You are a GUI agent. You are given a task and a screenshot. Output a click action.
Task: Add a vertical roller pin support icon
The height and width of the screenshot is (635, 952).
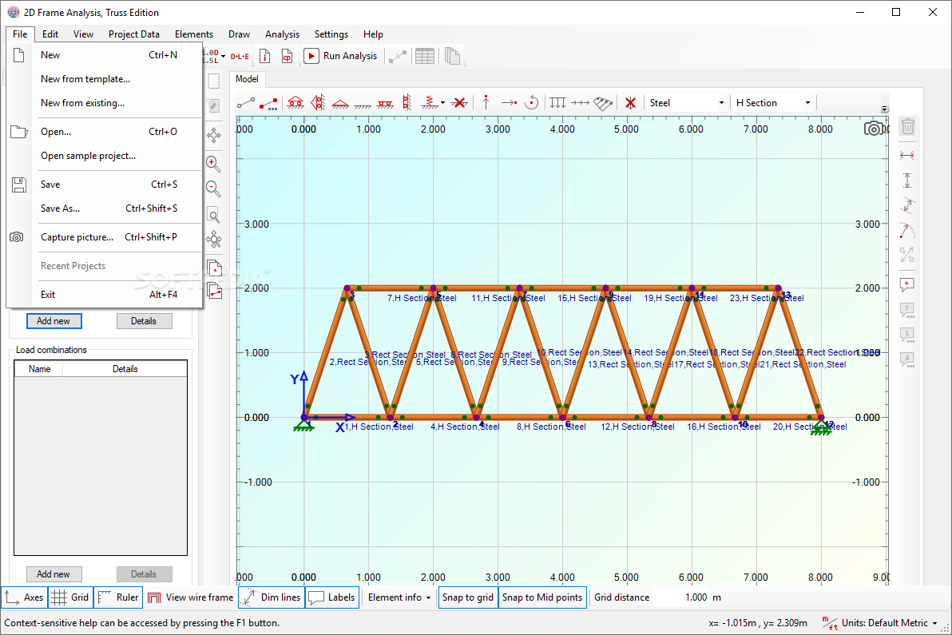pyautogui.click(x=318, y=103)
